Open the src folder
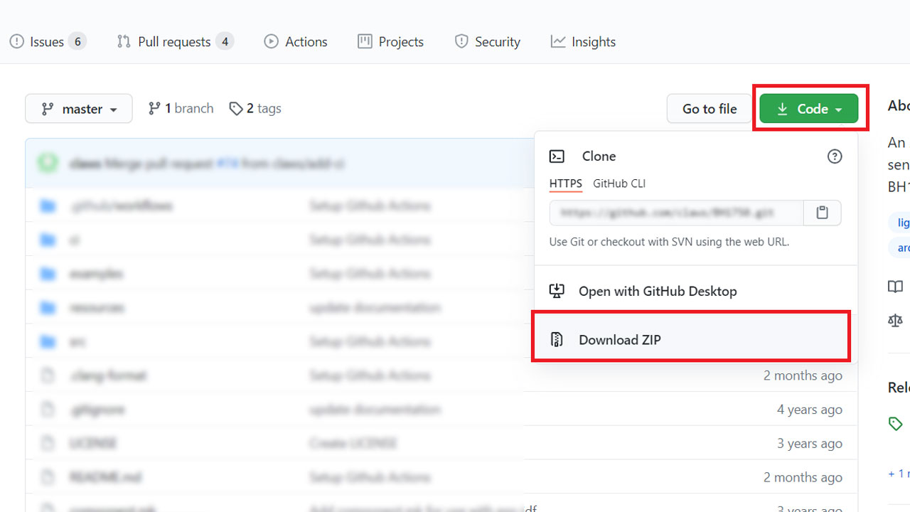This screenshot has height=512, width=910. (x=78, y=342)
